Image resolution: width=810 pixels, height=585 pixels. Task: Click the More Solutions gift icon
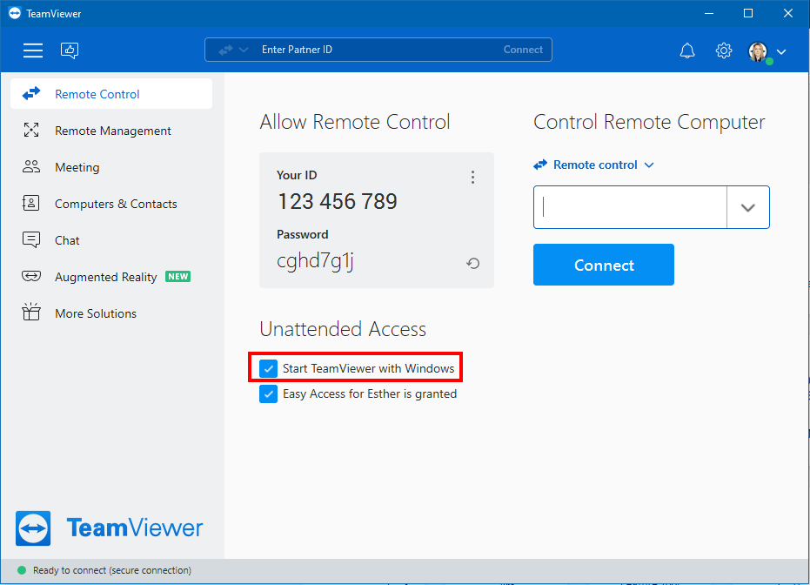click(31, 312)
